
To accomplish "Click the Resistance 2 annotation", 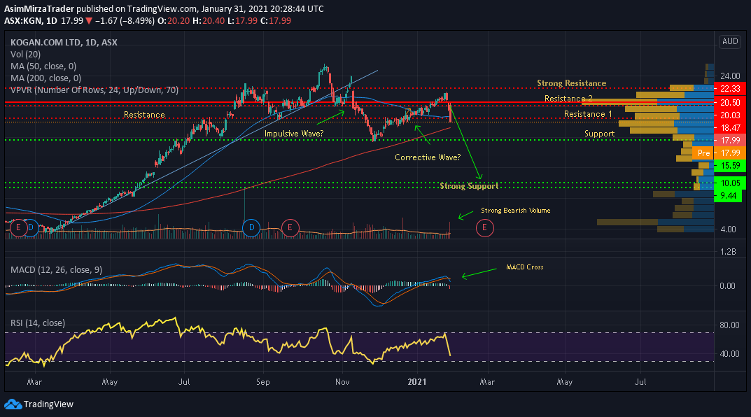I will click(568, 99).
